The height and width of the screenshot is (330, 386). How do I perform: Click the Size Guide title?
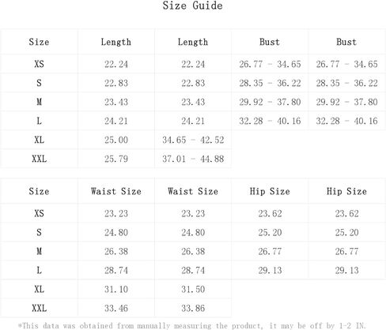(192, 6)
